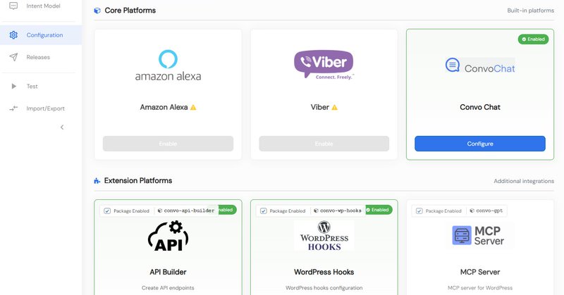Click the Extension Platforms puzzle icon
564x295 pixels.
click(x=97, y=181)
